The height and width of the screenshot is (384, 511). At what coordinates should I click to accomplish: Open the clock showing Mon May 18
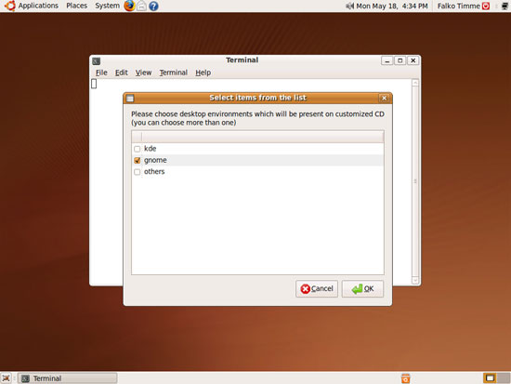point(392,6)
